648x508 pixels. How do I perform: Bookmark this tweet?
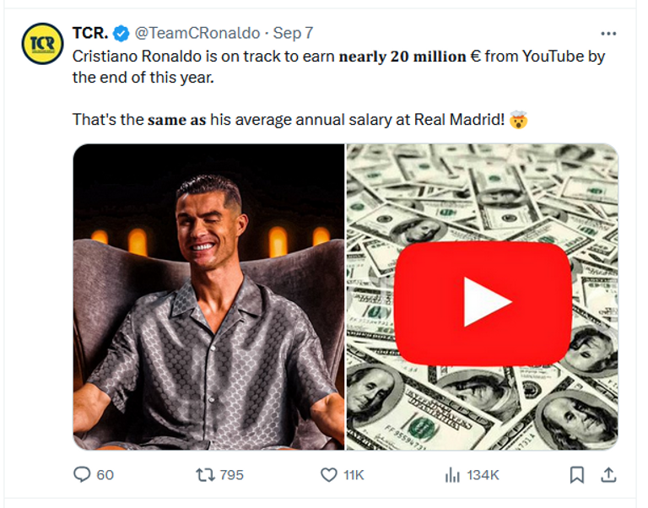coord(577,475)
